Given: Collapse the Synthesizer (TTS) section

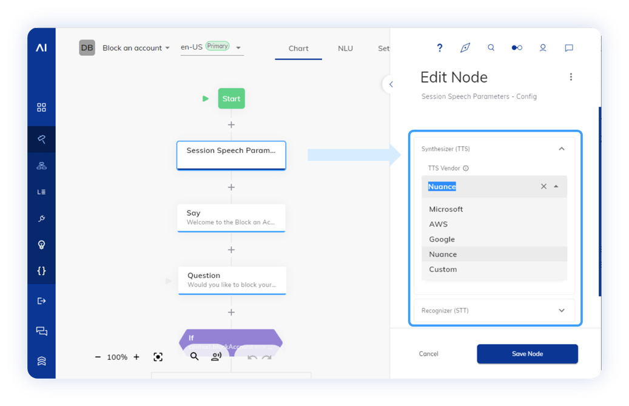Looking at the screenshot, I should pos(562,149).
